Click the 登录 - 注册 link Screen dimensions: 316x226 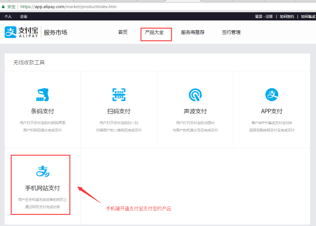coord(264,16)
